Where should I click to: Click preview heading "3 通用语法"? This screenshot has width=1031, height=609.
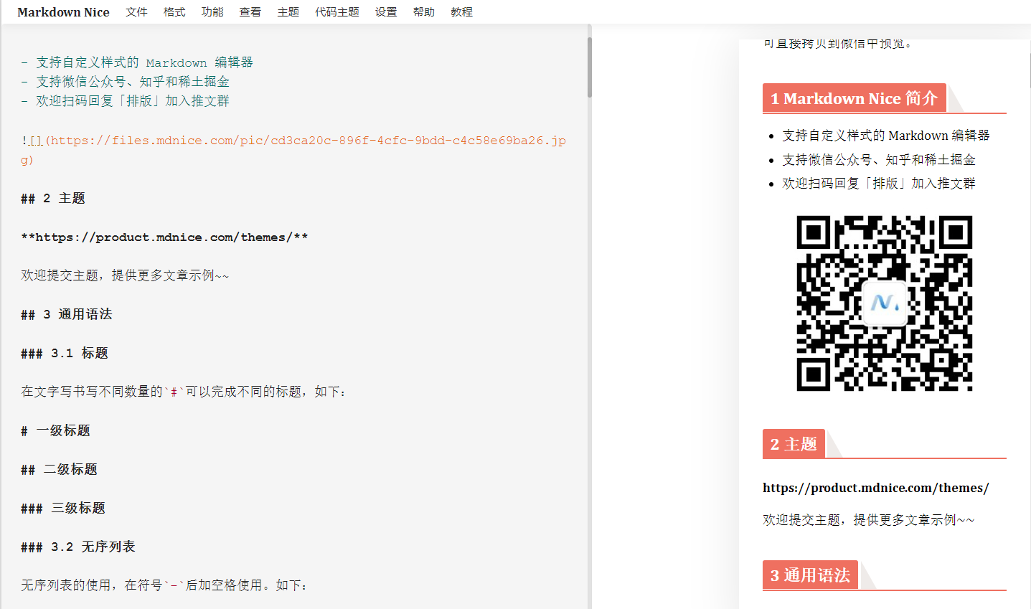[810, 575]
